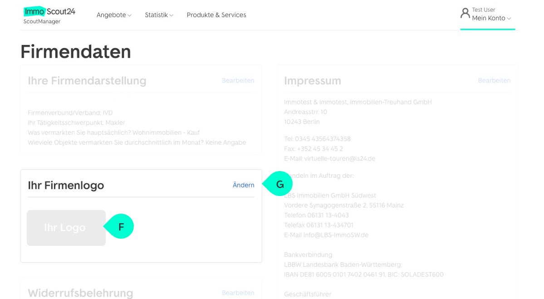Screen dimensions: 544x299
Task: Click Ändern to change the Firmenlogo
Action: click(x=243, y=185)
